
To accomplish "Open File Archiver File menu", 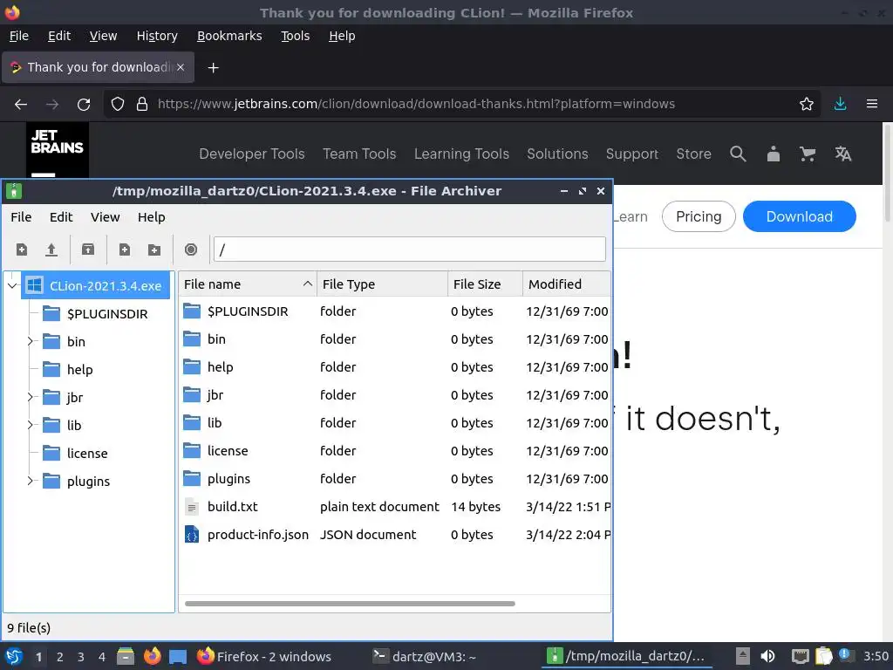I will (x=21, y=217).
